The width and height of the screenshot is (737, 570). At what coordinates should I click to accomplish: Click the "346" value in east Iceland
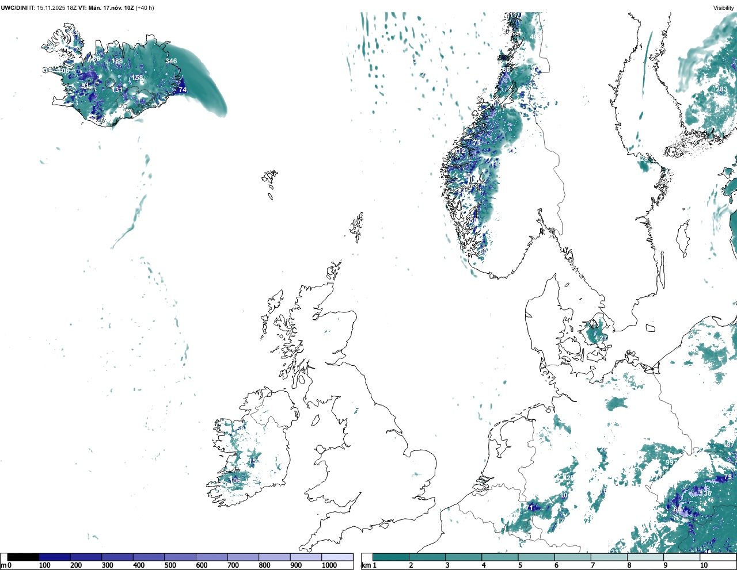point(171,61)
